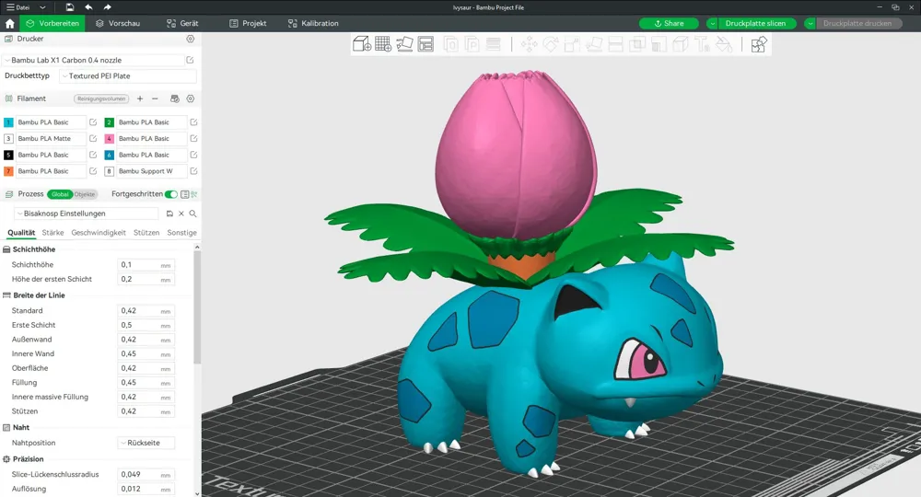Select the color painting bucket tool

[724, 44]
